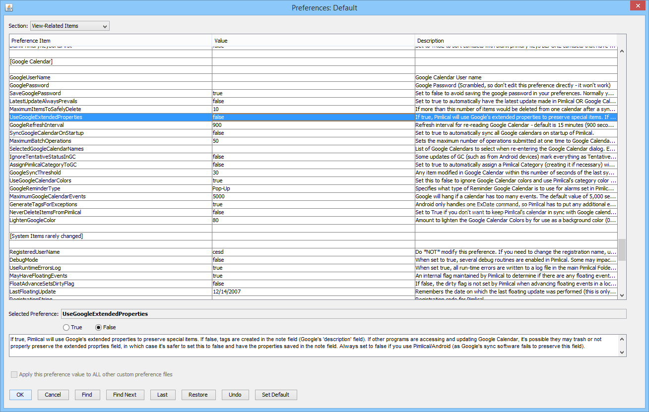This screenshot has width=649, height=412.
Task: Select the DebugMode row
Action: (x=313, y=260)
